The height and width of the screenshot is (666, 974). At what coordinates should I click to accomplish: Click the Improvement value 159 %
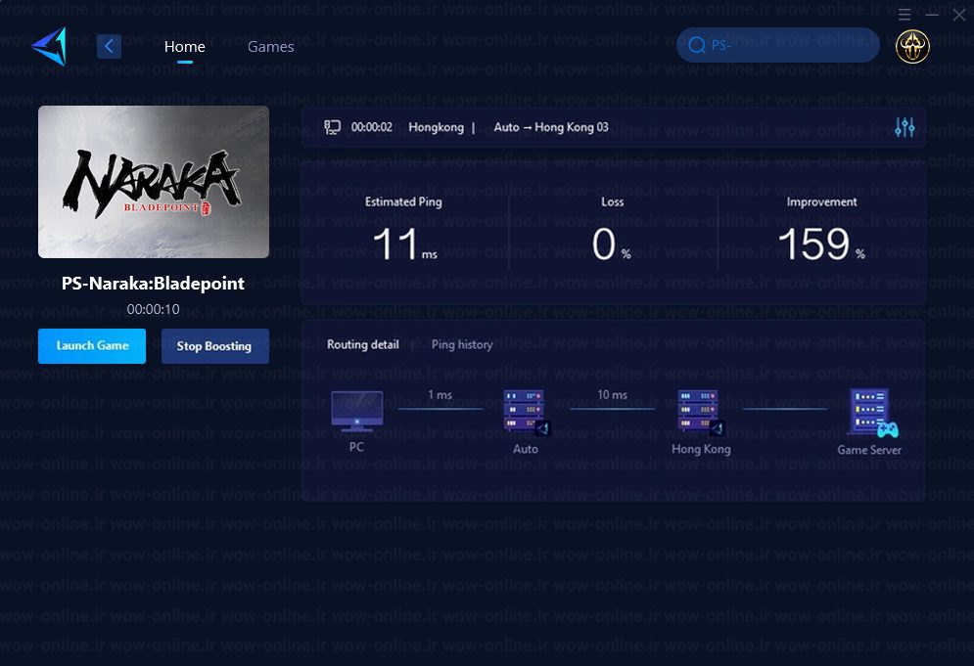point(821,244)
